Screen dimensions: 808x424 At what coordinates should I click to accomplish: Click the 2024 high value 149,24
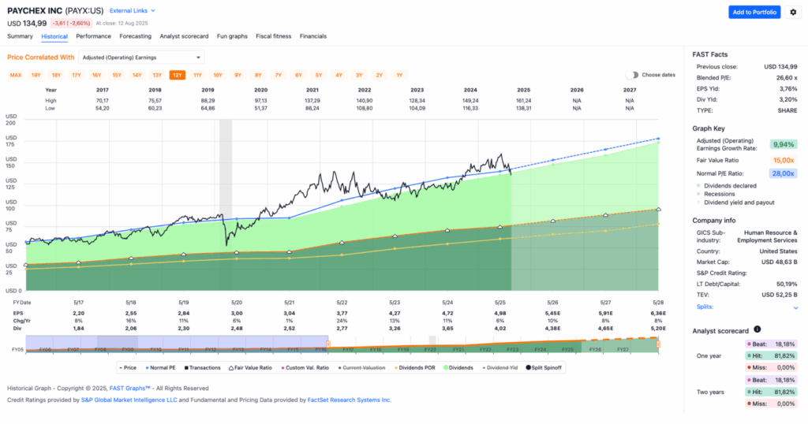470,101
